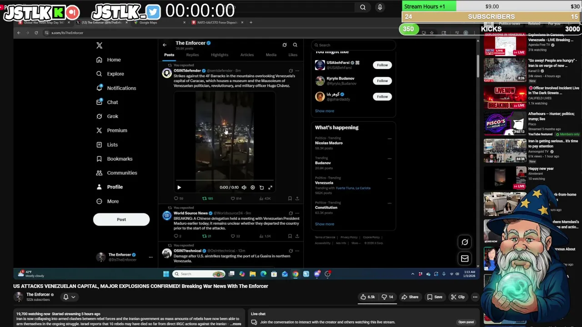Bookmark the OSINTdefender post
Viewport: 582px width, 327px height.
coord(290,198)
